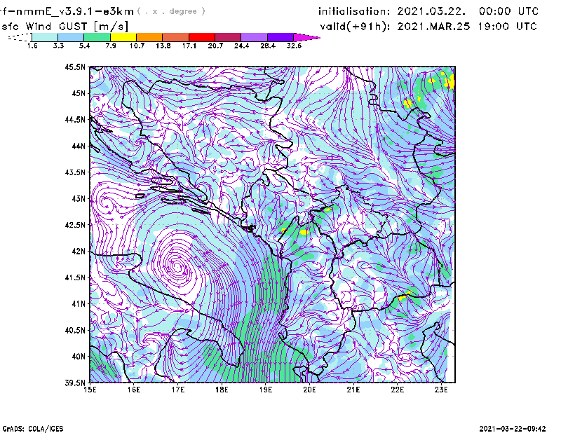Click the 42.5N latitude label
The image size is (561, 433).
[x=75, y=225]
